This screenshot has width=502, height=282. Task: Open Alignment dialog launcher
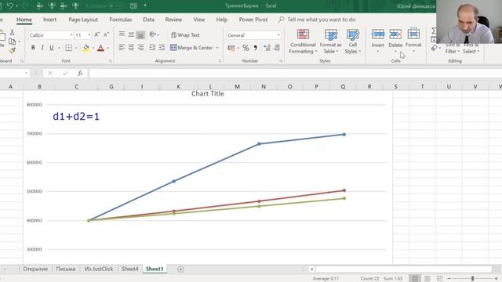point(220,61)
